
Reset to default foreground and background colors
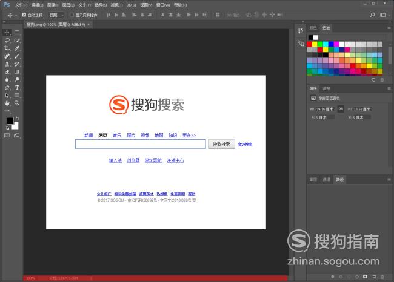coord(7,128)
